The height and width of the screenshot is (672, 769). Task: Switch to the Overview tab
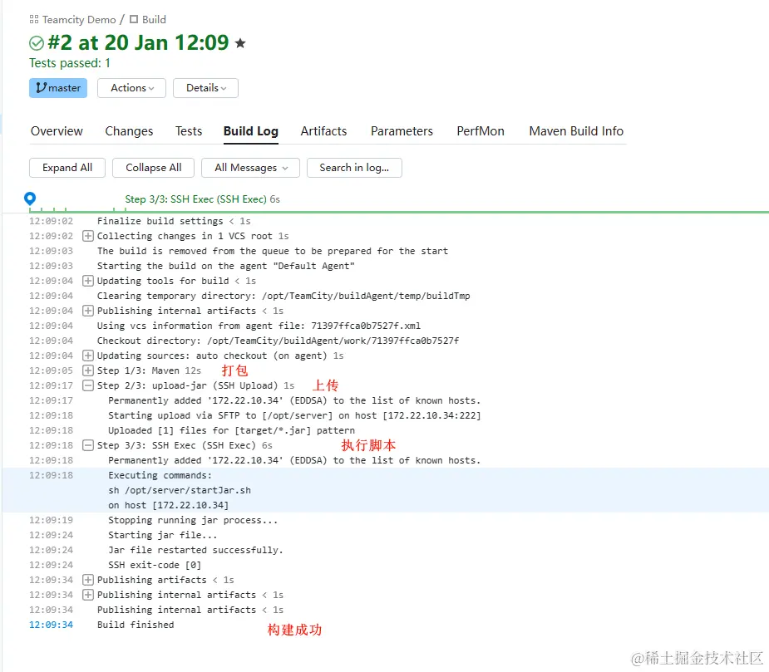57,131
